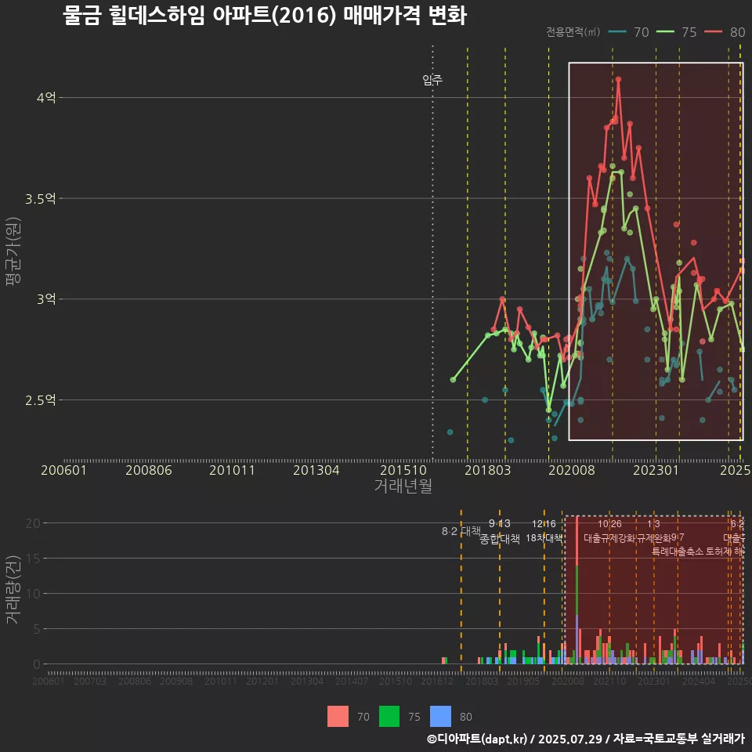Click 202008 on the price chart x-axis

572,470
